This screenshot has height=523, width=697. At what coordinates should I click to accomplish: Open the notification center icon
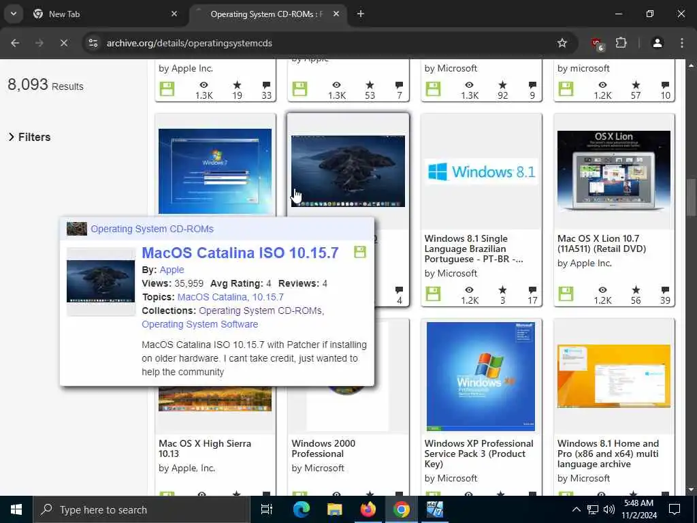[x=675, y=509]
